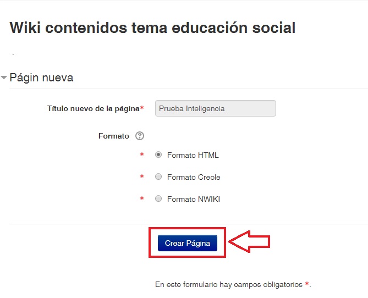Choose the Formato Creole radio button
Screen dimensions: 368x298
click(x=158, y=177)
